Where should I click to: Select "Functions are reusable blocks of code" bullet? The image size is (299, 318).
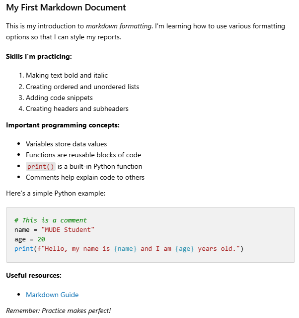pos(83,155)
